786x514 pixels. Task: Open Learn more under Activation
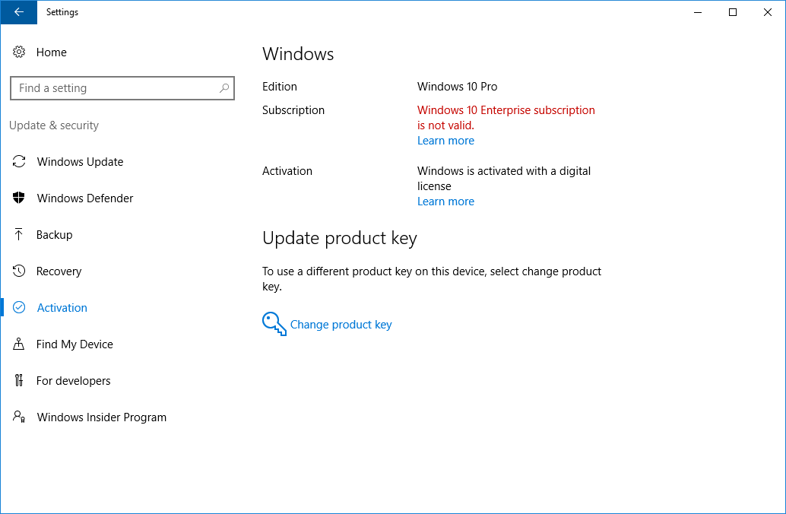pyautogui.click(x=445, y=201)
